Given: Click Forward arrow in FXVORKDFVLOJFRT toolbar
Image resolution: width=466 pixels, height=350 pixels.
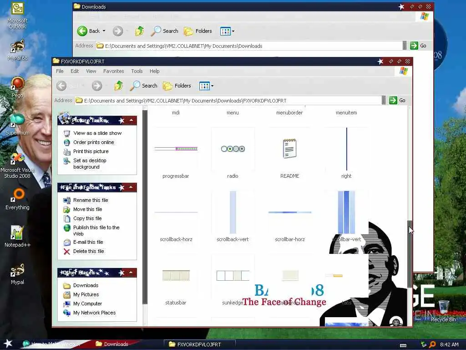Looking at the screenshot, I should [97, 86].
